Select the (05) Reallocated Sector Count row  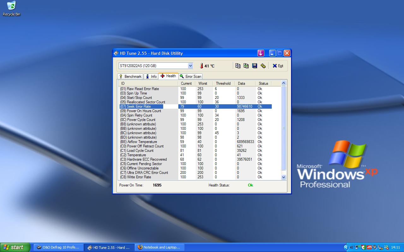(x=195, y=102)
